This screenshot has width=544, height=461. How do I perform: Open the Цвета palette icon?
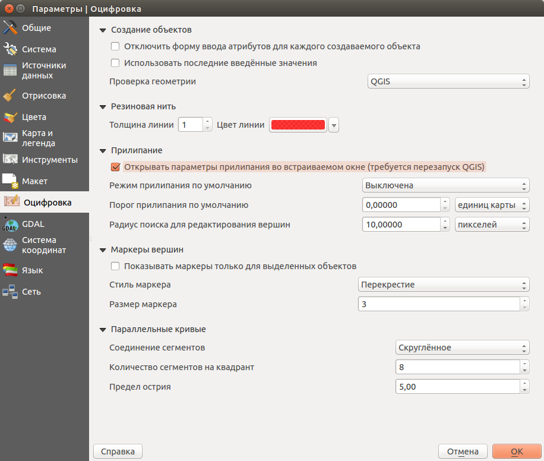click(x=10, y=117)
